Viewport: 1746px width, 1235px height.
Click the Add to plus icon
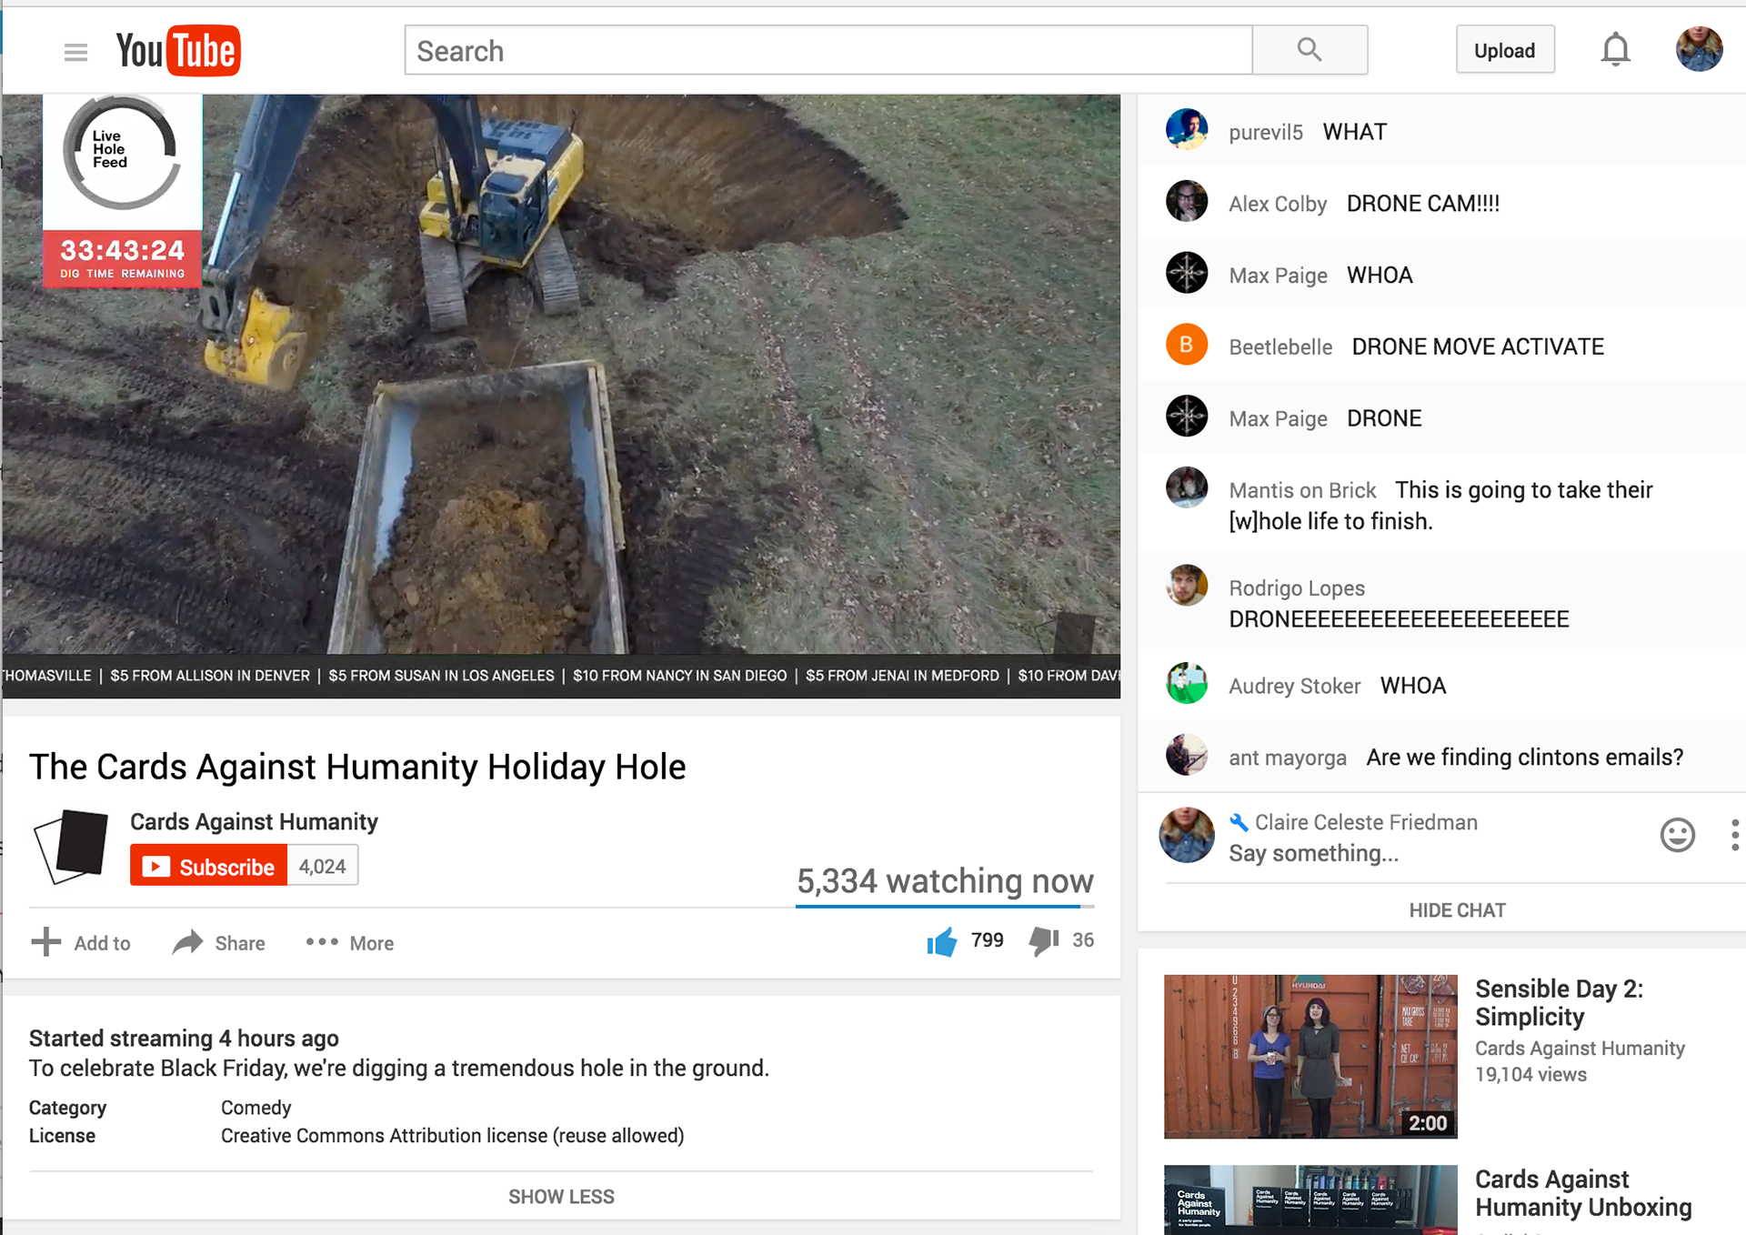45,942
